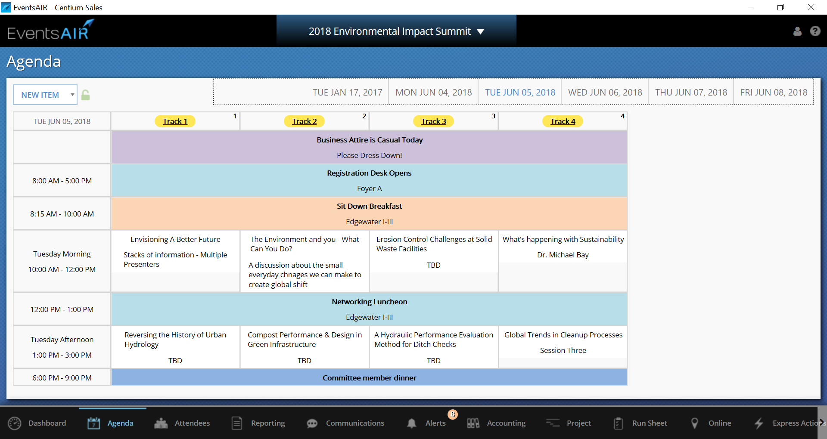Select the WED JUN 06, 2018 date tab

tap(605, 93)
